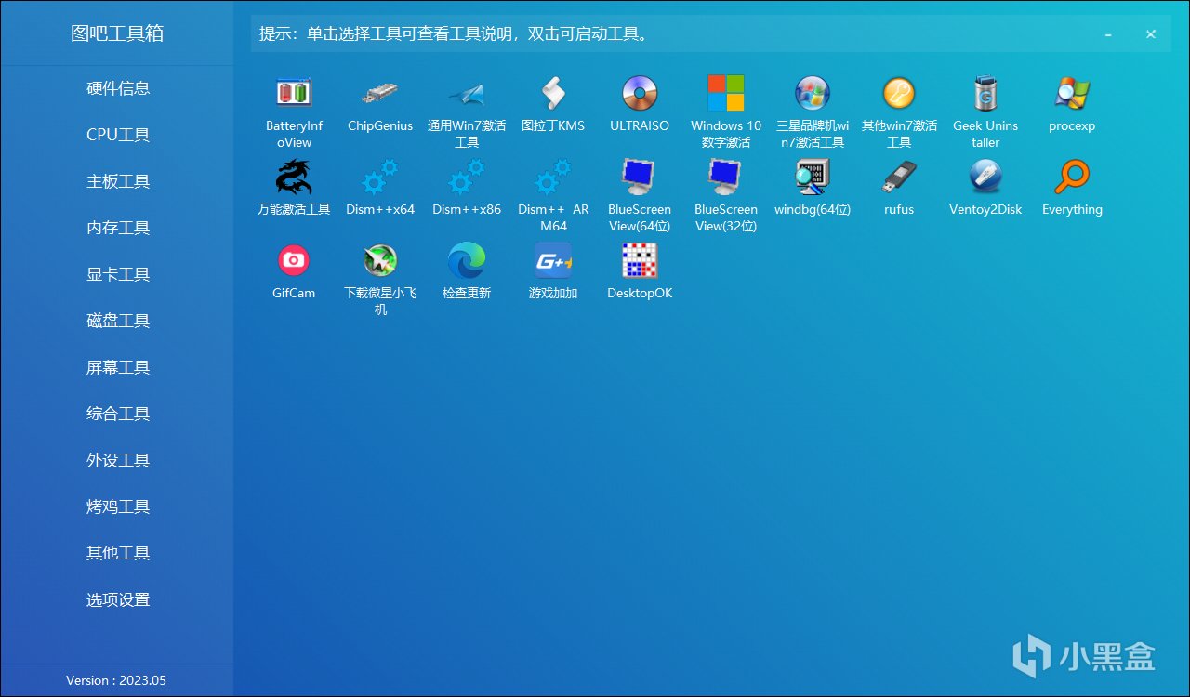Minimize the toolbox window

click(1108, 34)
